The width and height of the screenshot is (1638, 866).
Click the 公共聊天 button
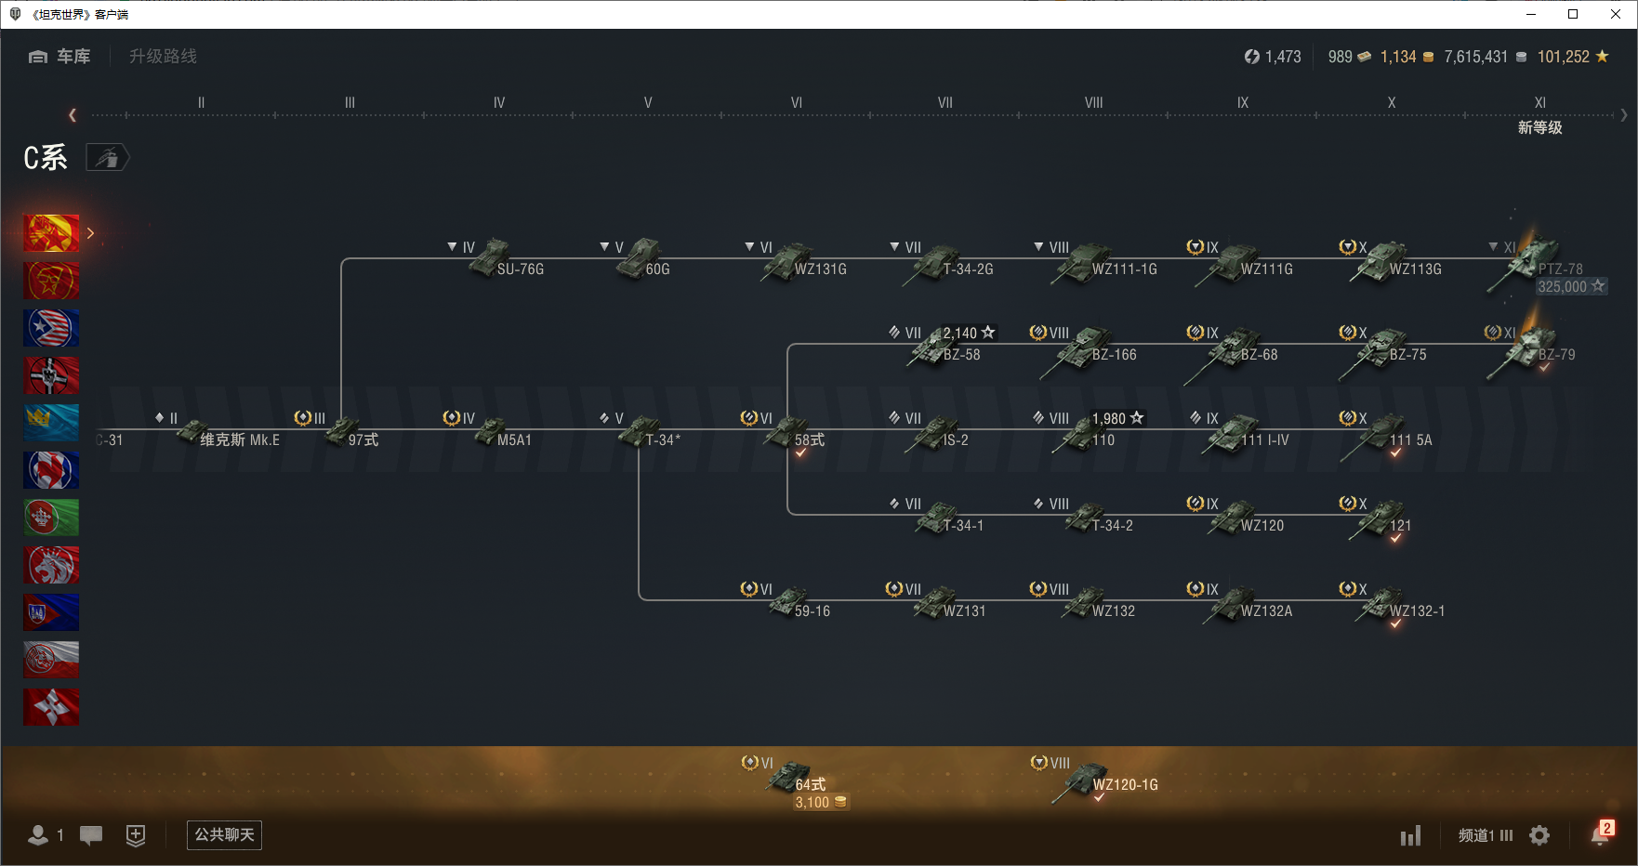224,834
